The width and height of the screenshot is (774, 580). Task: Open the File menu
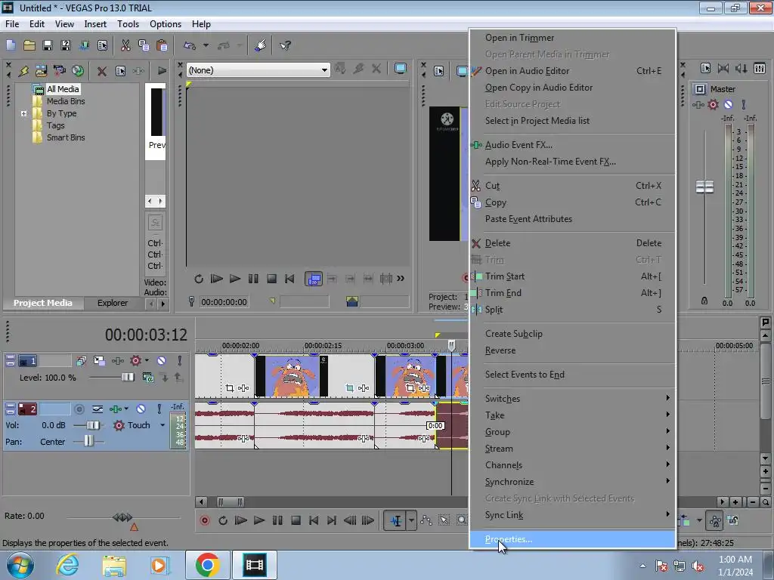[x=12, y=23]
